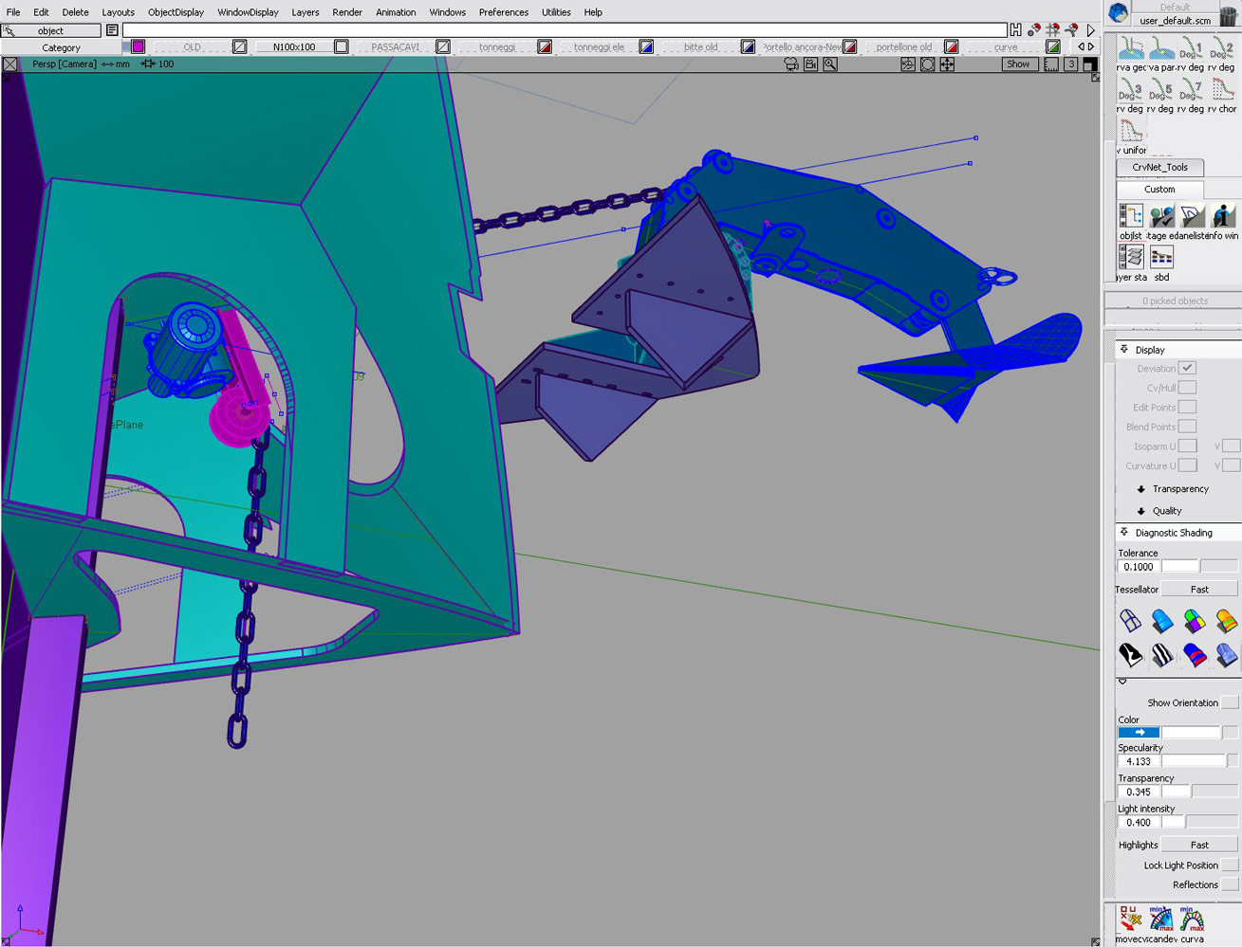This screenshot has width=1242, height=947.
Task: Click the Show button in viewport header
Action: (1018, 64)
